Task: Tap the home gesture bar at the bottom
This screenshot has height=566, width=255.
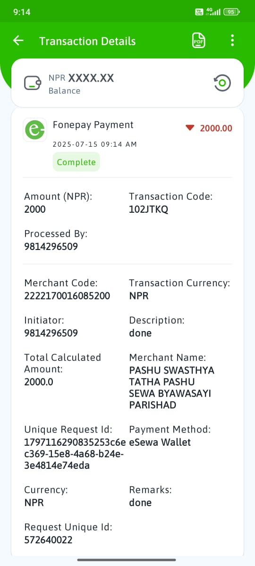Action: pos(127,560)
